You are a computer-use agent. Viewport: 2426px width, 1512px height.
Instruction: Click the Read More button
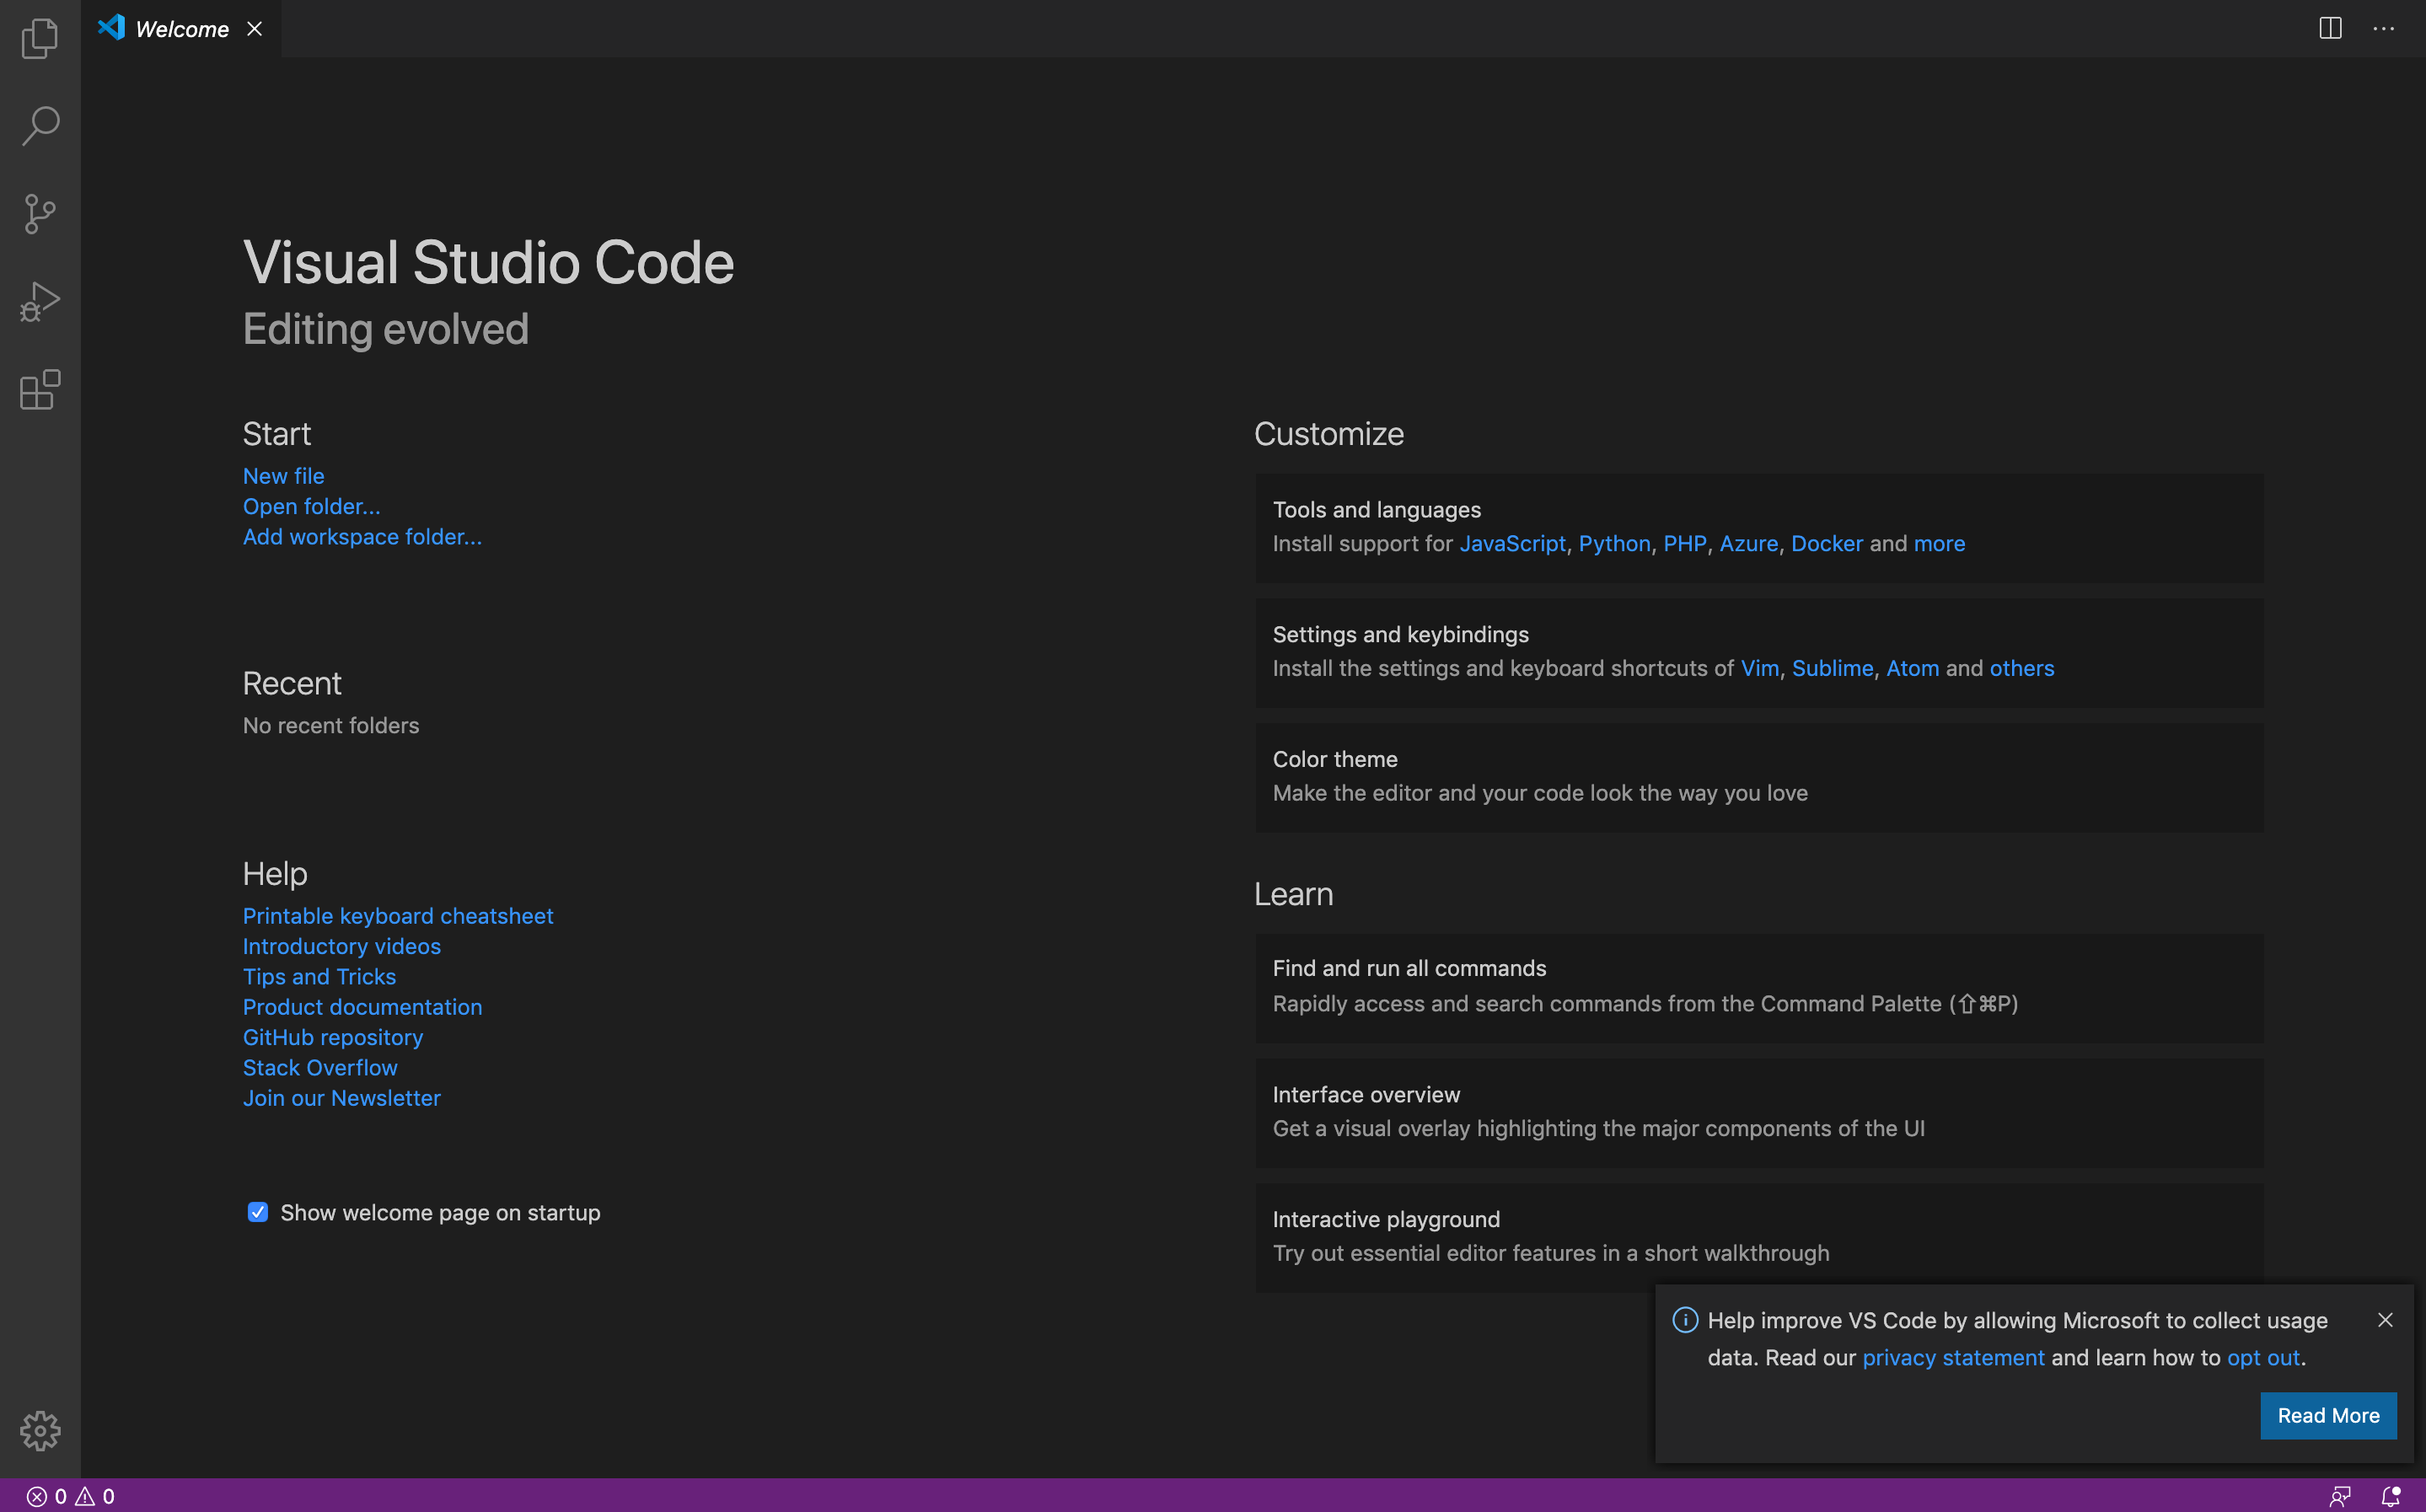click(x=2328, y=1415)
